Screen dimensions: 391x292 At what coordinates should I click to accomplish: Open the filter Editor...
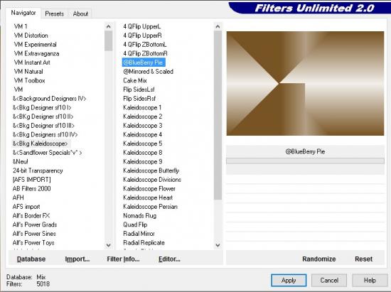click(x=169, y=259)
